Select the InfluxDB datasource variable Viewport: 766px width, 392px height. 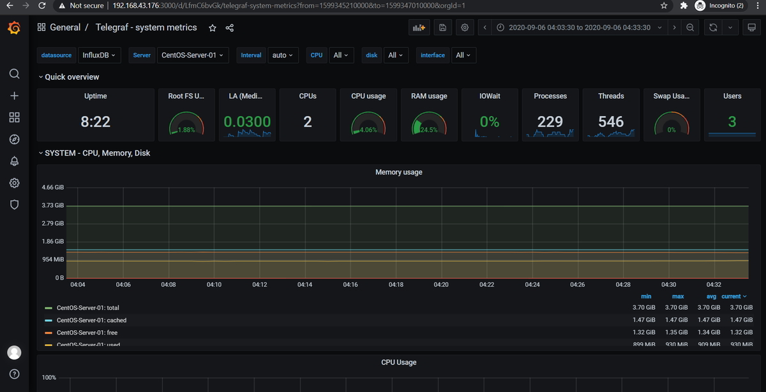[x=100, y=55]
